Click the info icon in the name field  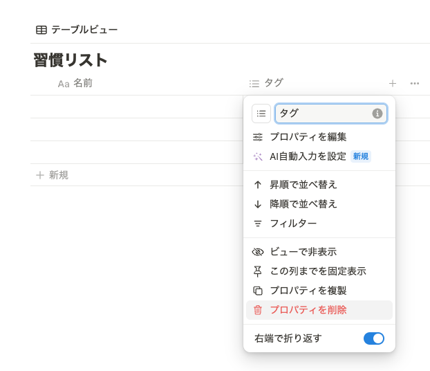pos(377,114)
